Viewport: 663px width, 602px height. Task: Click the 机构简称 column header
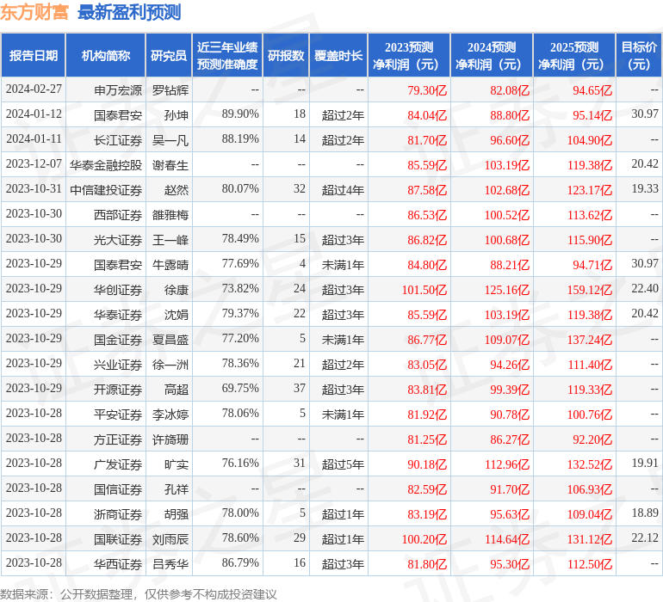pos(105,55)
